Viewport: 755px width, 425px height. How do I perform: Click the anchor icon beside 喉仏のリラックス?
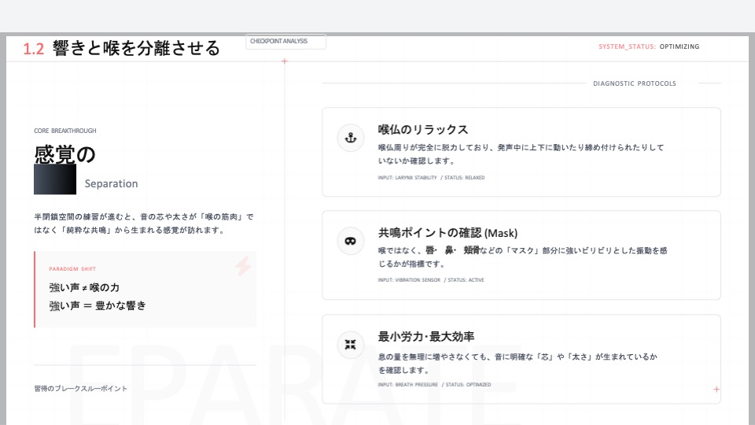[x=350, y=137]
